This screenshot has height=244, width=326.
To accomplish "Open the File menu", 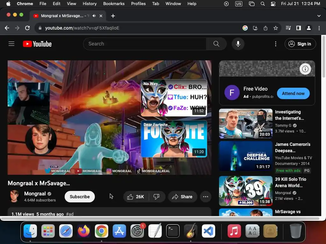I will pyautogui.click(x=43, y=3).
